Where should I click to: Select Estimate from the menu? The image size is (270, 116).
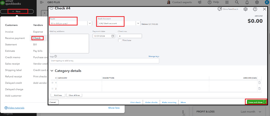coord(10,51)
